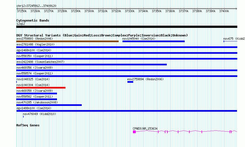245x147 pixels.
Task: Click the 37400k ruler tick label
Action: (224, 11)
